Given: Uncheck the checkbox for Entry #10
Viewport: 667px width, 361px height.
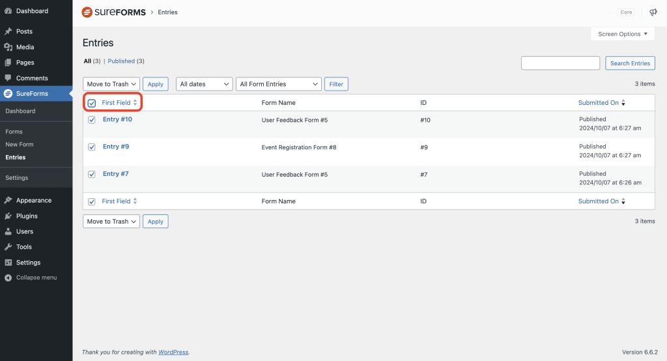Looking at the screenshot, I should pyautogui.click(x=91, y=120).
